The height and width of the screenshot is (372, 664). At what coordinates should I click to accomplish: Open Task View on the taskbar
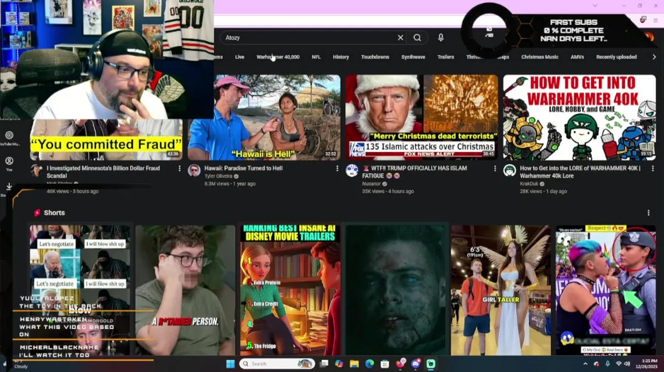pyautogui.click(x=324, y=364)
